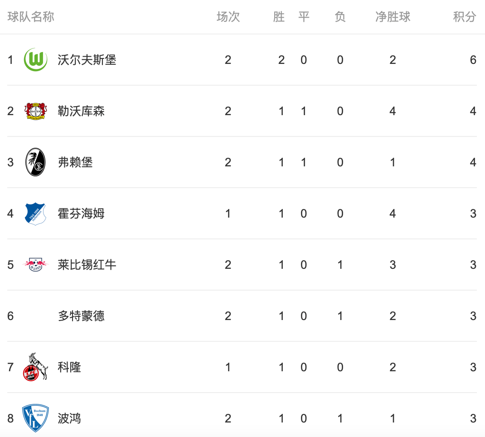Open the 霍芬海姆 team page
This screenshot has height=437, width=485.
[x=81, y=214]
